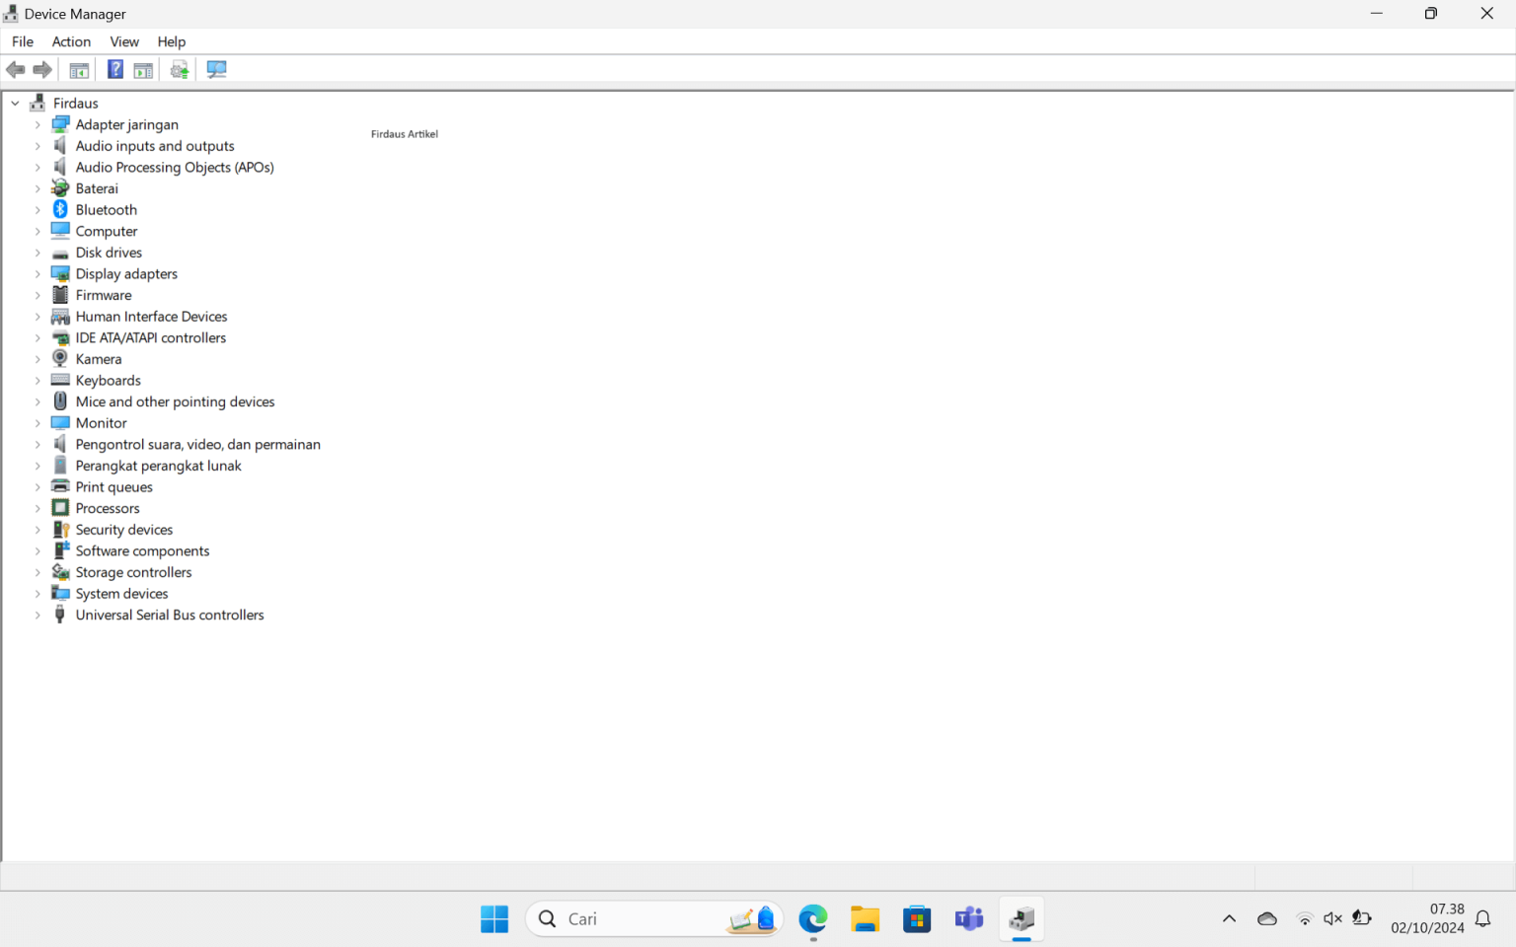This screenshot has height=947, width=1516.
Task: Open the View menu
Action: [x=123, y=41]
